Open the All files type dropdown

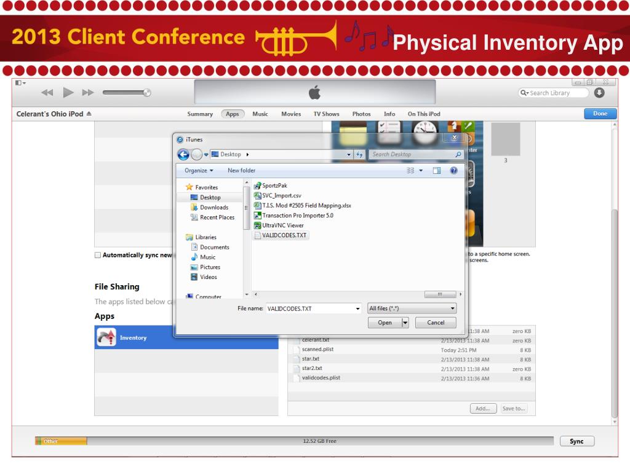pyautogui.click(x=412, y=309)
